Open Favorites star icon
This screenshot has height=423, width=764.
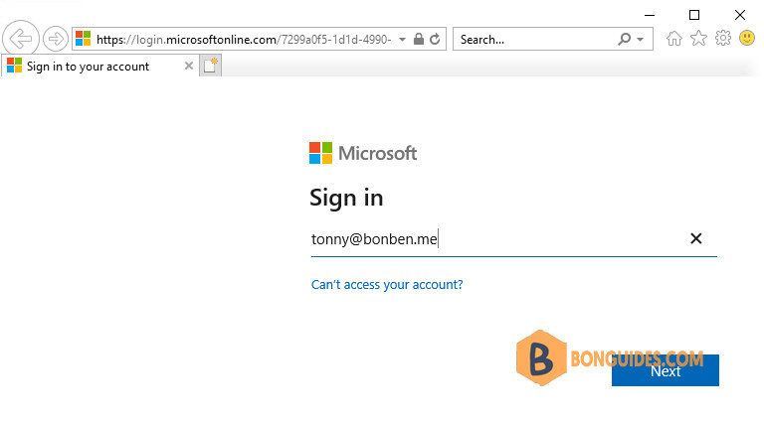pos(698,38)
